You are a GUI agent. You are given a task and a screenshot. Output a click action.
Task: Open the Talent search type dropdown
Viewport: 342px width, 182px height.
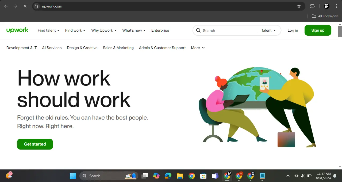[268, 30]
